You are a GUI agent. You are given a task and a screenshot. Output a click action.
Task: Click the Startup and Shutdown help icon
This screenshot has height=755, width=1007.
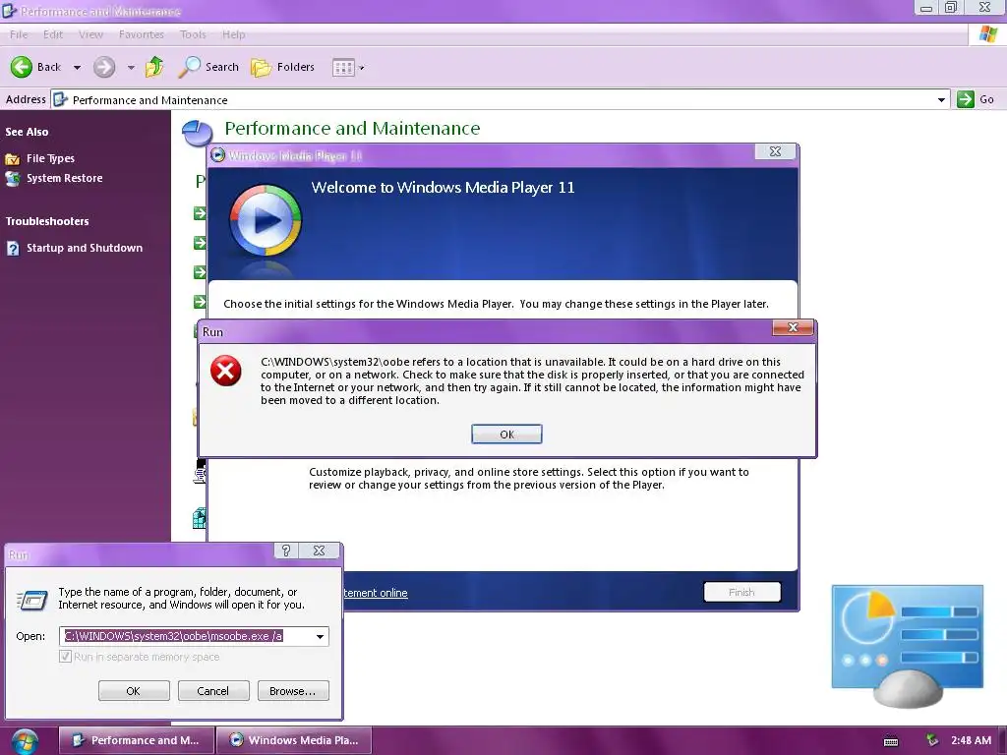(13, 249)
